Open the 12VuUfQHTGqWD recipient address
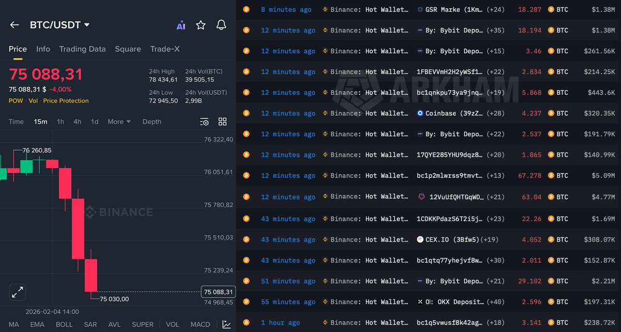Screen dimensions: 621x332 click(x=450, y=197)
